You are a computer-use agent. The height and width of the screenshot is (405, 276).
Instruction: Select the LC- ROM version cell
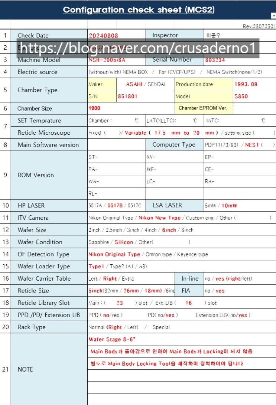tap(175, 181)
